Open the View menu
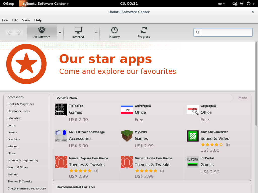258x193 pixels. [26, 20]
